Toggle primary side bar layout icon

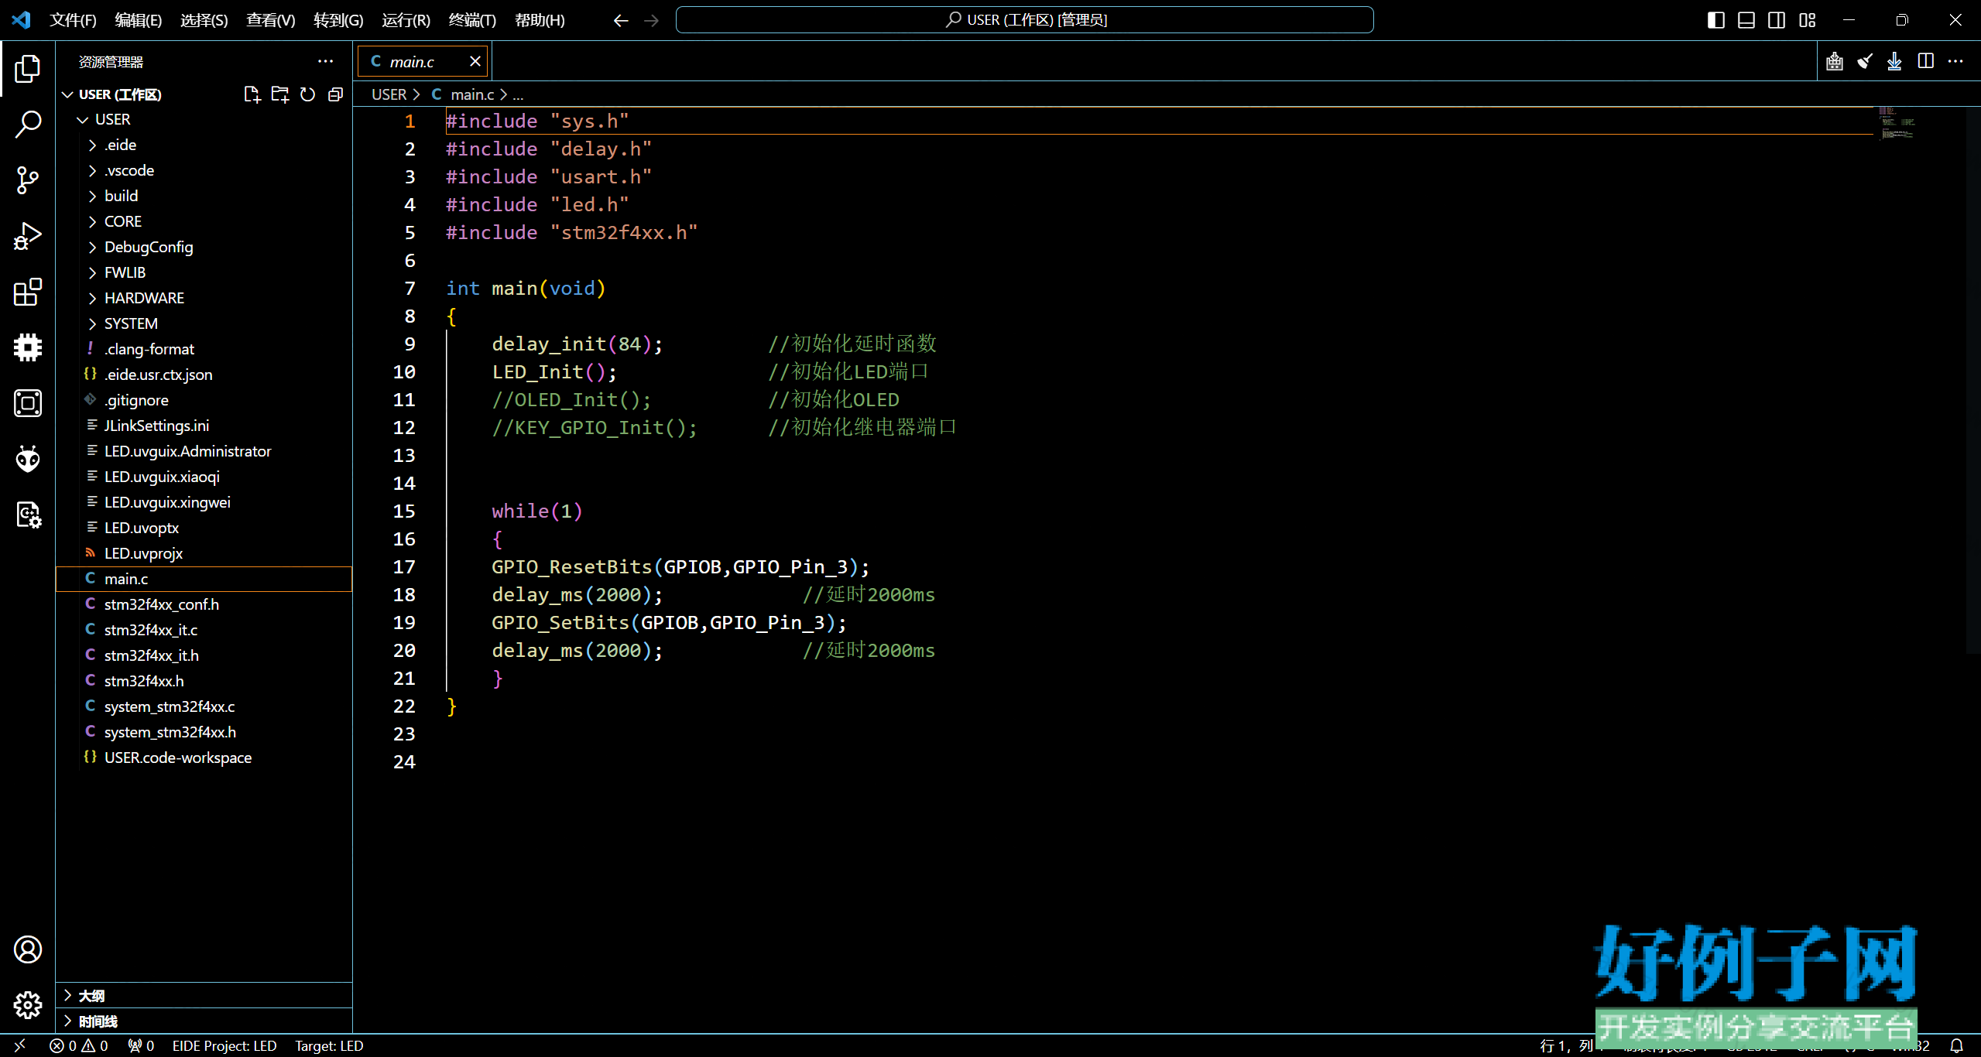tap(1716, 20)
